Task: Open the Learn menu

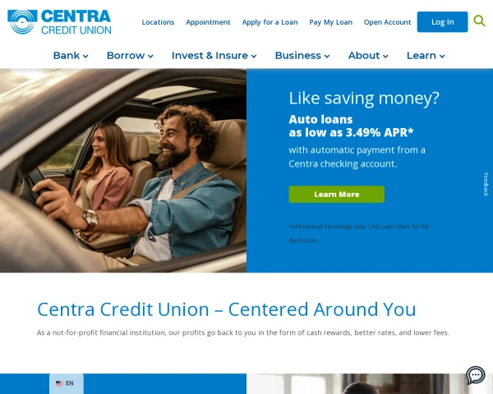Action: pos(426,56)
